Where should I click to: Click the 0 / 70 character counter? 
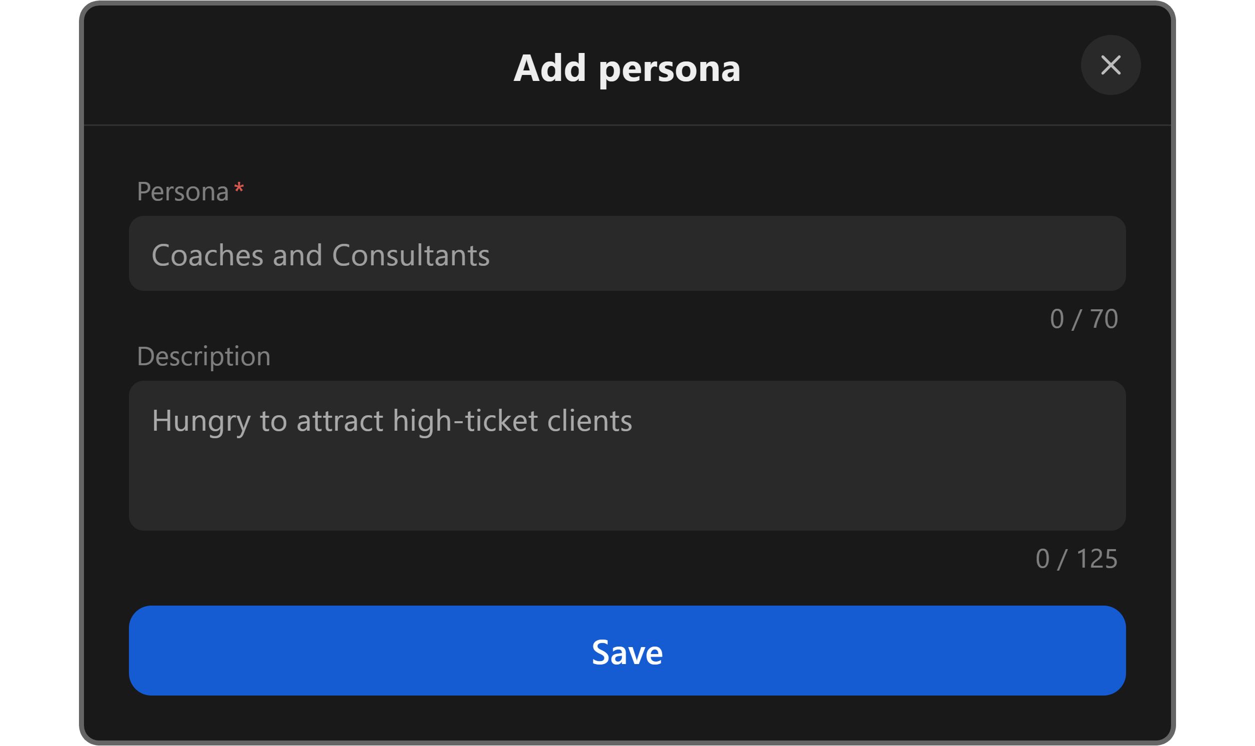tap(1083, 319)
